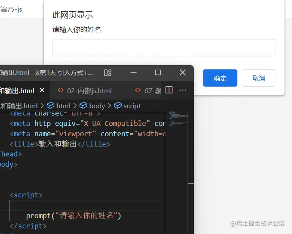Click the html breadcrumb symbol icon

[x=50, y=106]
